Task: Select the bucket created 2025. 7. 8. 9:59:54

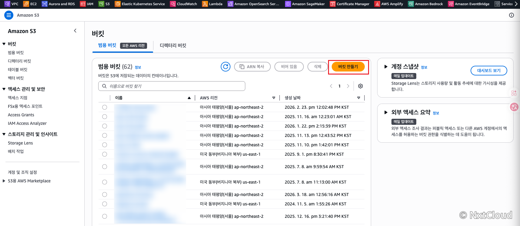Action: [105, 167]
